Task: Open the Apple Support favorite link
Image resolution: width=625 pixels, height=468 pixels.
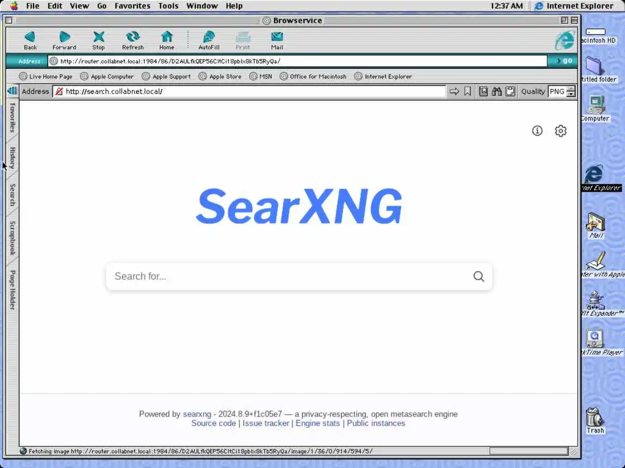Action: coord(167,76)
